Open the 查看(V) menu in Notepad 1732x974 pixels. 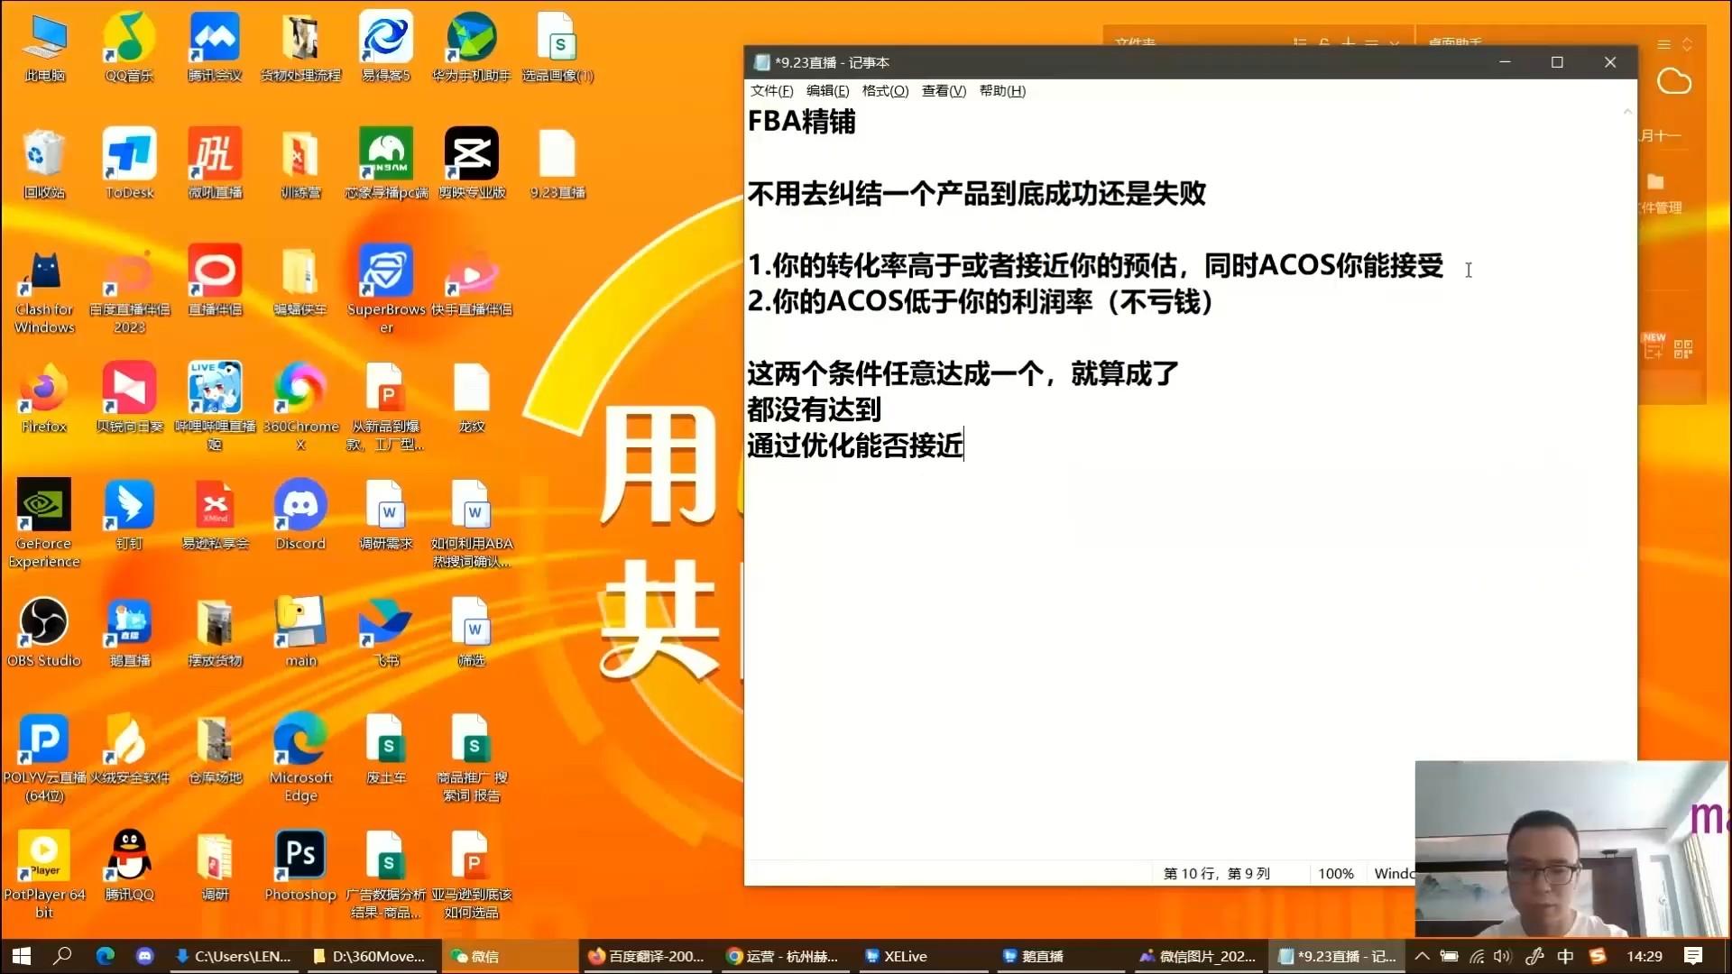(944, 91)
